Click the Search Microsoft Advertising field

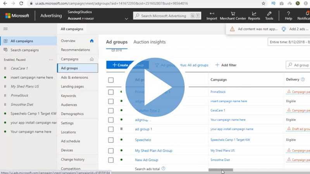coord(167,16)
